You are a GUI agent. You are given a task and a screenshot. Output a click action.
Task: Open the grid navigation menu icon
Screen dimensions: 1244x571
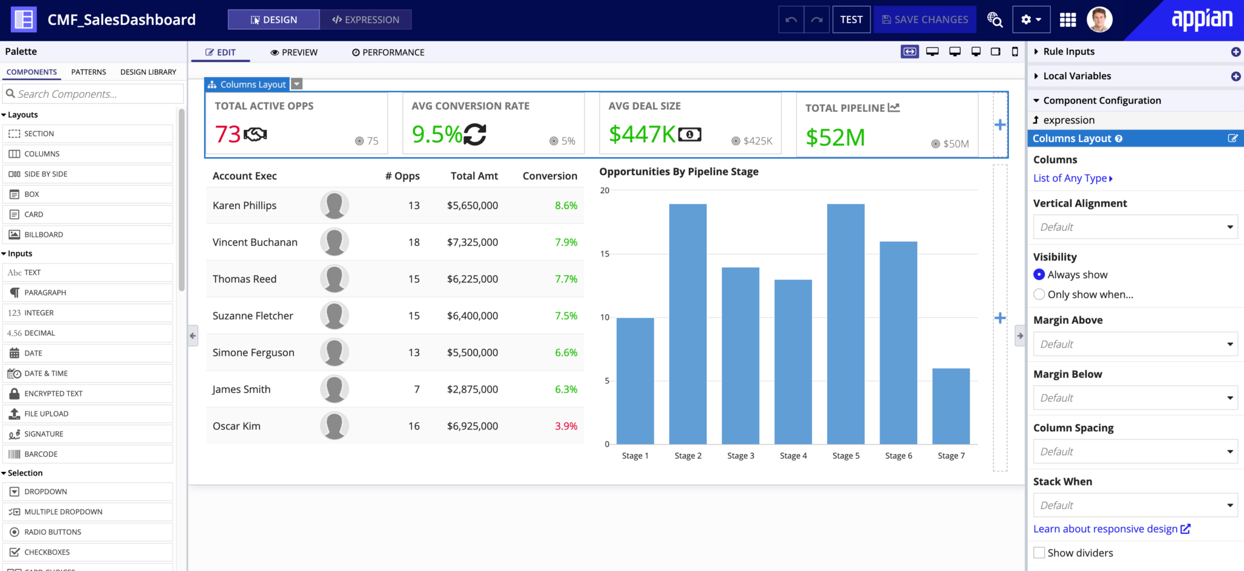pyautogui.click(x=1068, y=20)
